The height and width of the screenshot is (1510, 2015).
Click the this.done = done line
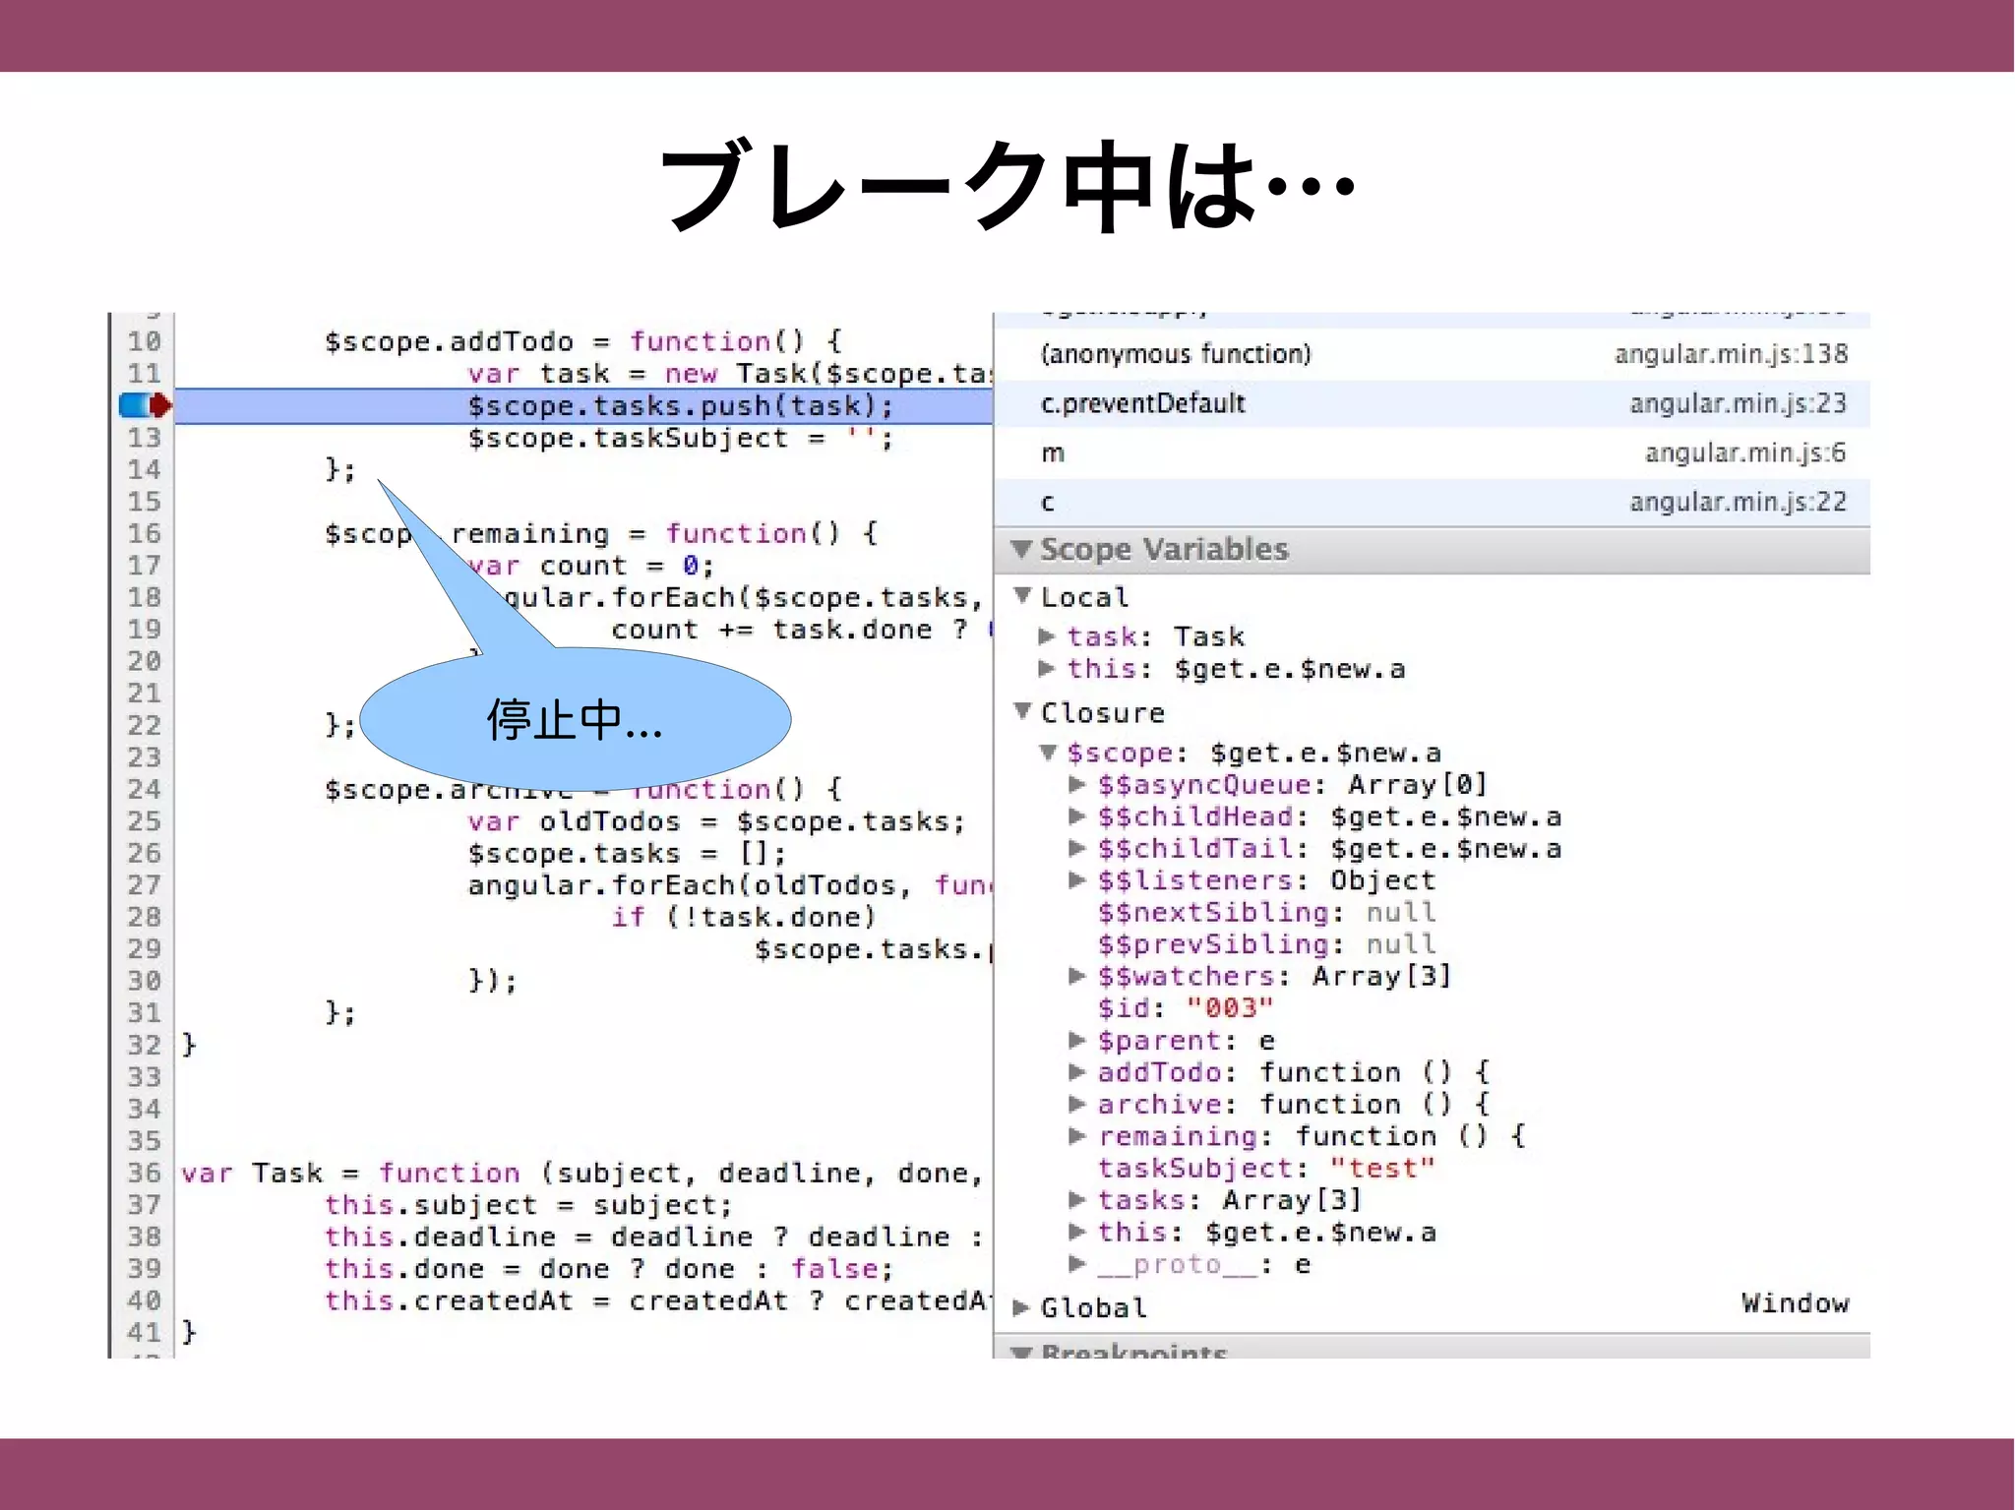609,1269
